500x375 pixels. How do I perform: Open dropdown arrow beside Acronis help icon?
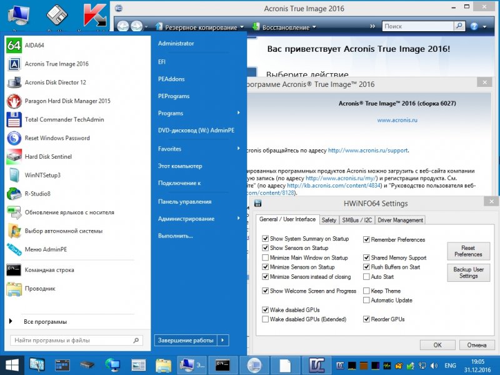(485, 27)
